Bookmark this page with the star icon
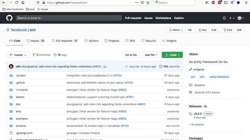 coord(148,3)
